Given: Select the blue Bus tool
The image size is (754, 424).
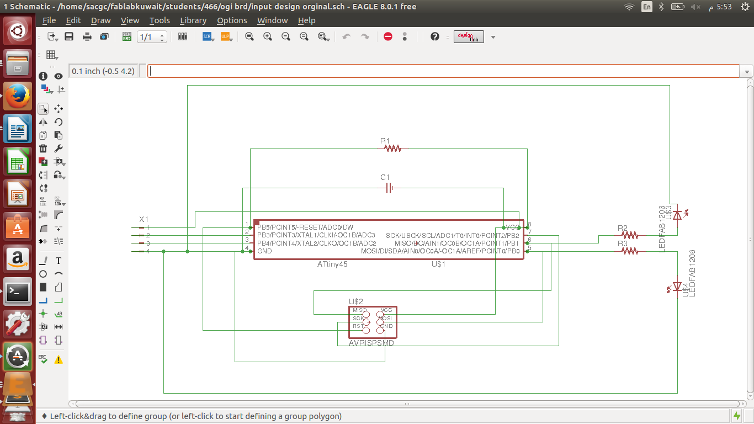Looking at the screenshot, I should [x=43, y=300].
